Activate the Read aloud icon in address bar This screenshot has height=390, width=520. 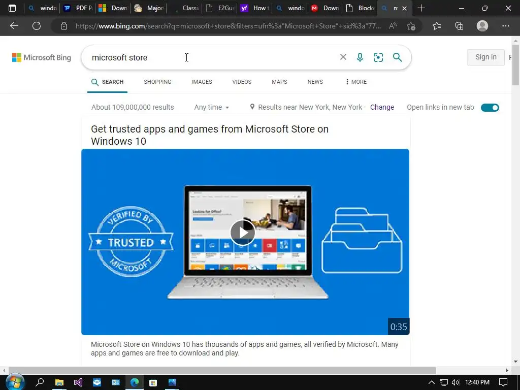point(393,26)
